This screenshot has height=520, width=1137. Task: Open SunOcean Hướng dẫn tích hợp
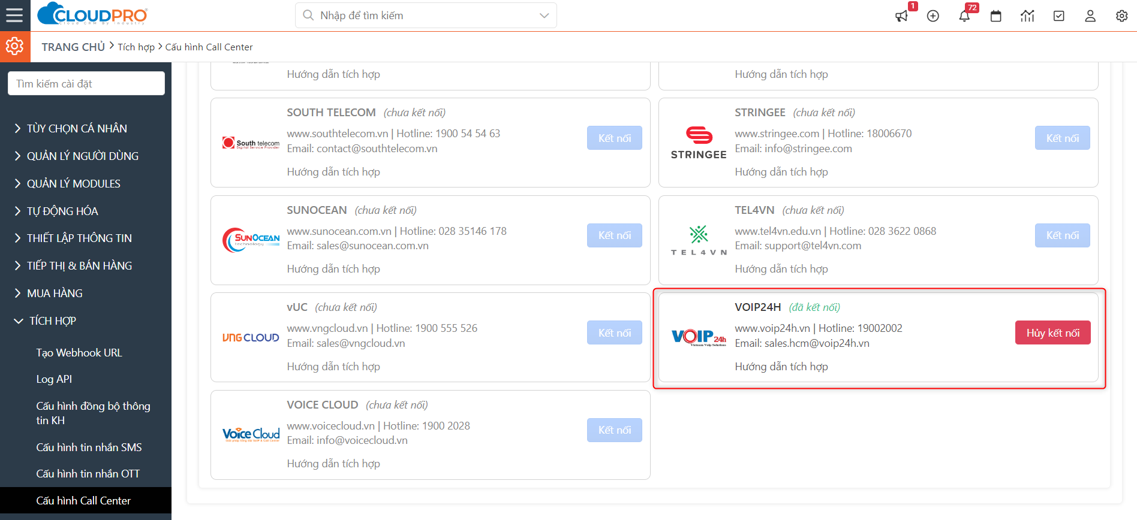[x=333, y=269]
